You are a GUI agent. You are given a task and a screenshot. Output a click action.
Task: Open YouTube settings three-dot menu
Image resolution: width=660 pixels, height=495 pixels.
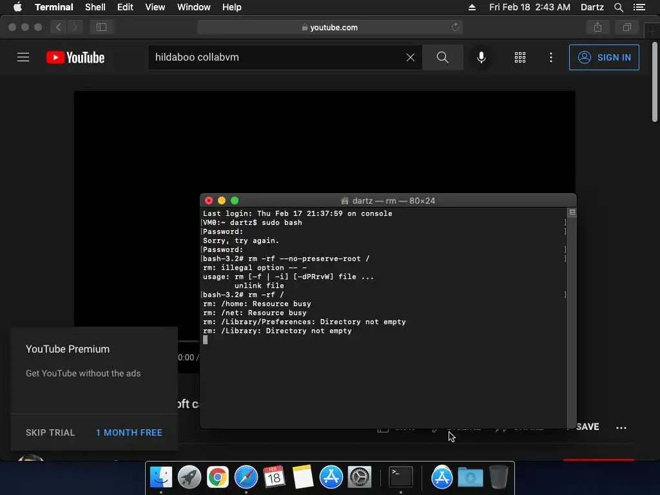(551, 57)
